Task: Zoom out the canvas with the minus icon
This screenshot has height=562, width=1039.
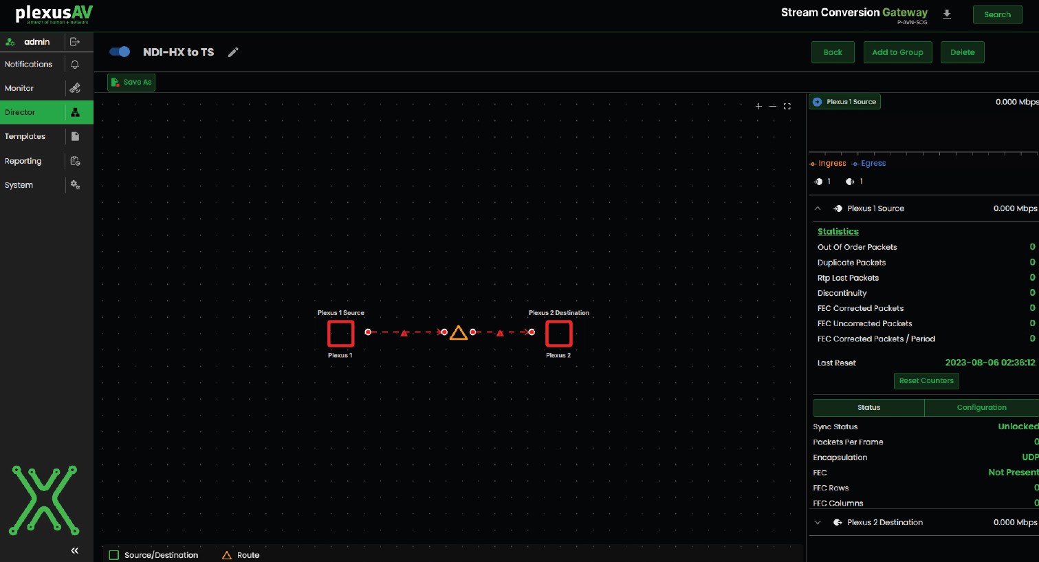Action: [x=773, y=106]
